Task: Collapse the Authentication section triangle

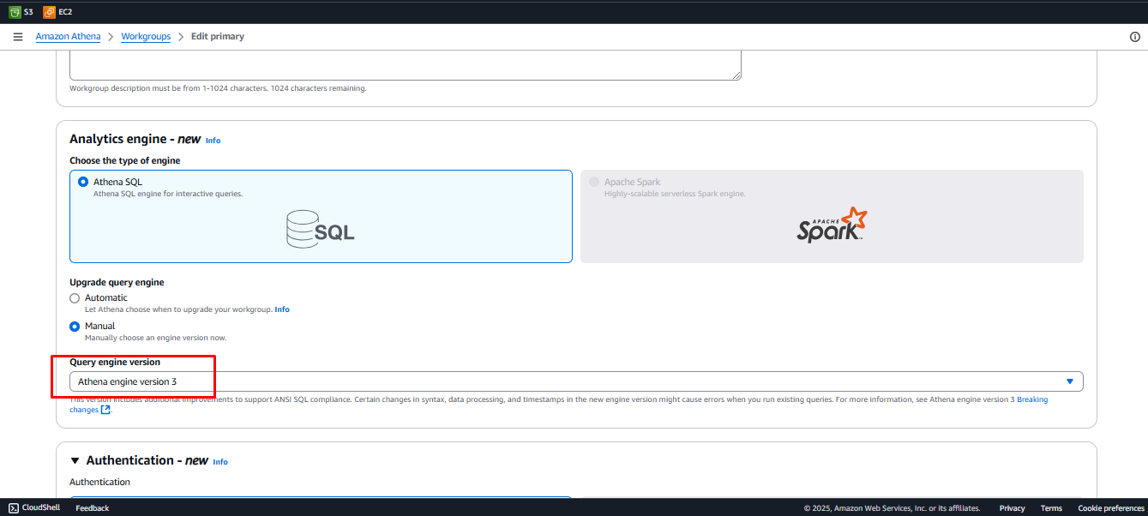Action: (75, 461)
